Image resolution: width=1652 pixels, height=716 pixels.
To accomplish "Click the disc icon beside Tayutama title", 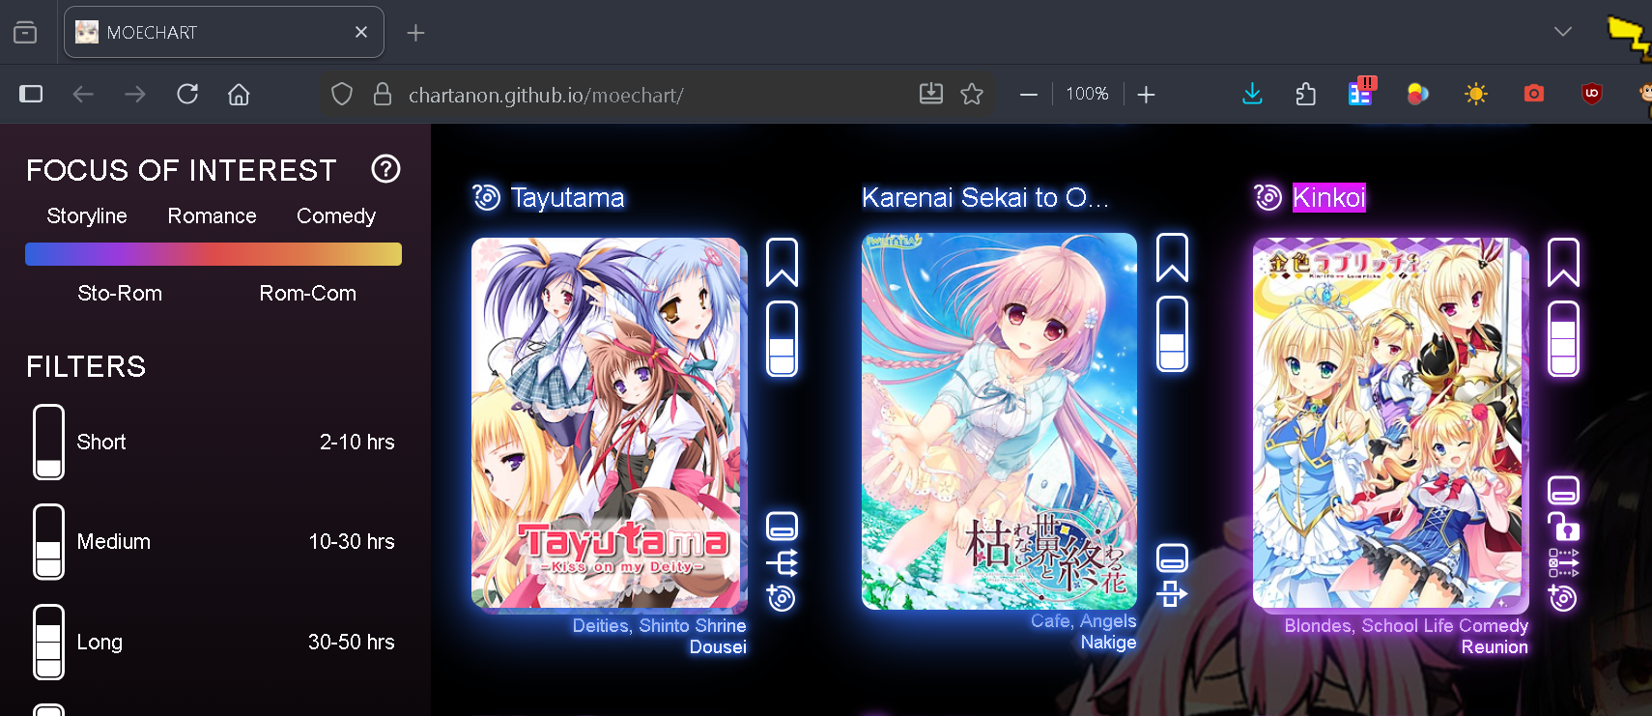I will click(486, 197).
